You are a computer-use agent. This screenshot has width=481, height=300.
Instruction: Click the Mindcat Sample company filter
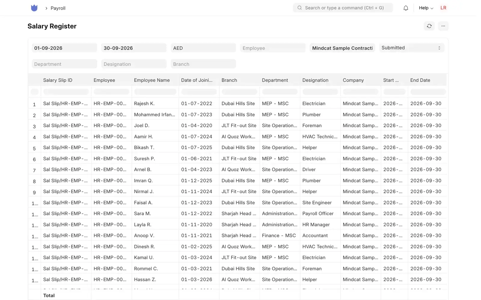342,48
